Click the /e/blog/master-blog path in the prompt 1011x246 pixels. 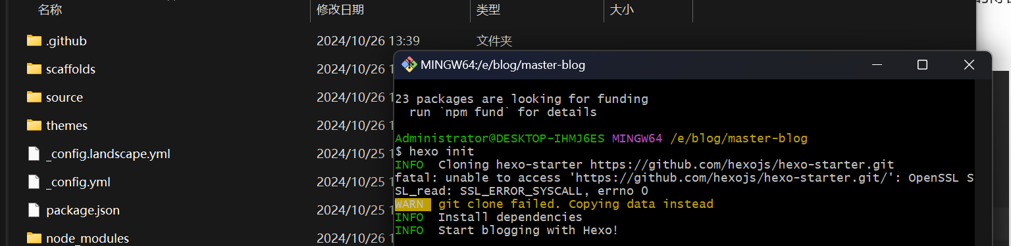[739, 138]
